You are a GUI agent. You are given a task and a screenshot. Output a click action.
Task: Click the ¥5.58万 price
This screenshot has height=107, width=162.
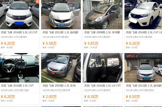(50, 43)
